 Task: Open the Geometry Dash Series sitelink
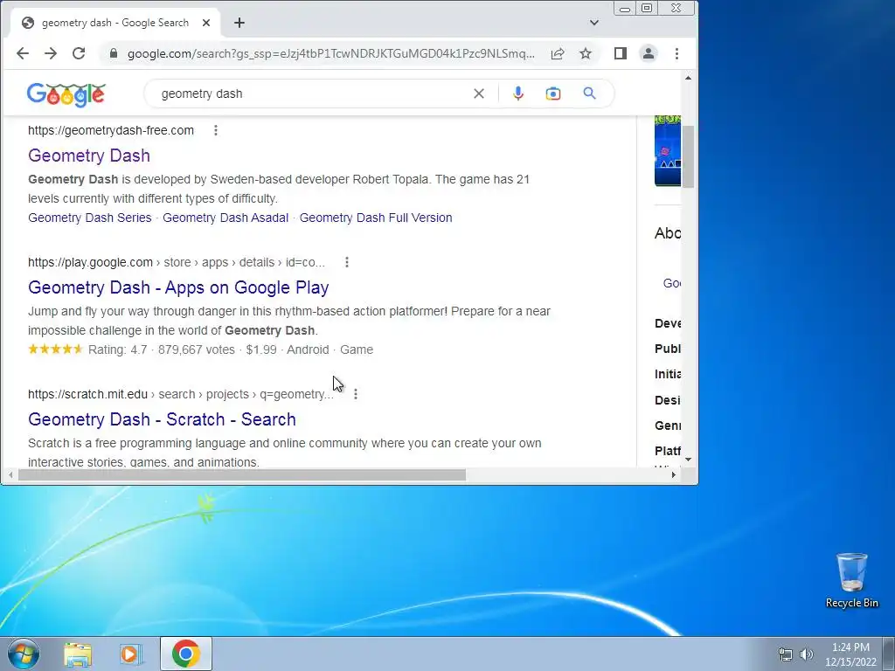[90, 218]
